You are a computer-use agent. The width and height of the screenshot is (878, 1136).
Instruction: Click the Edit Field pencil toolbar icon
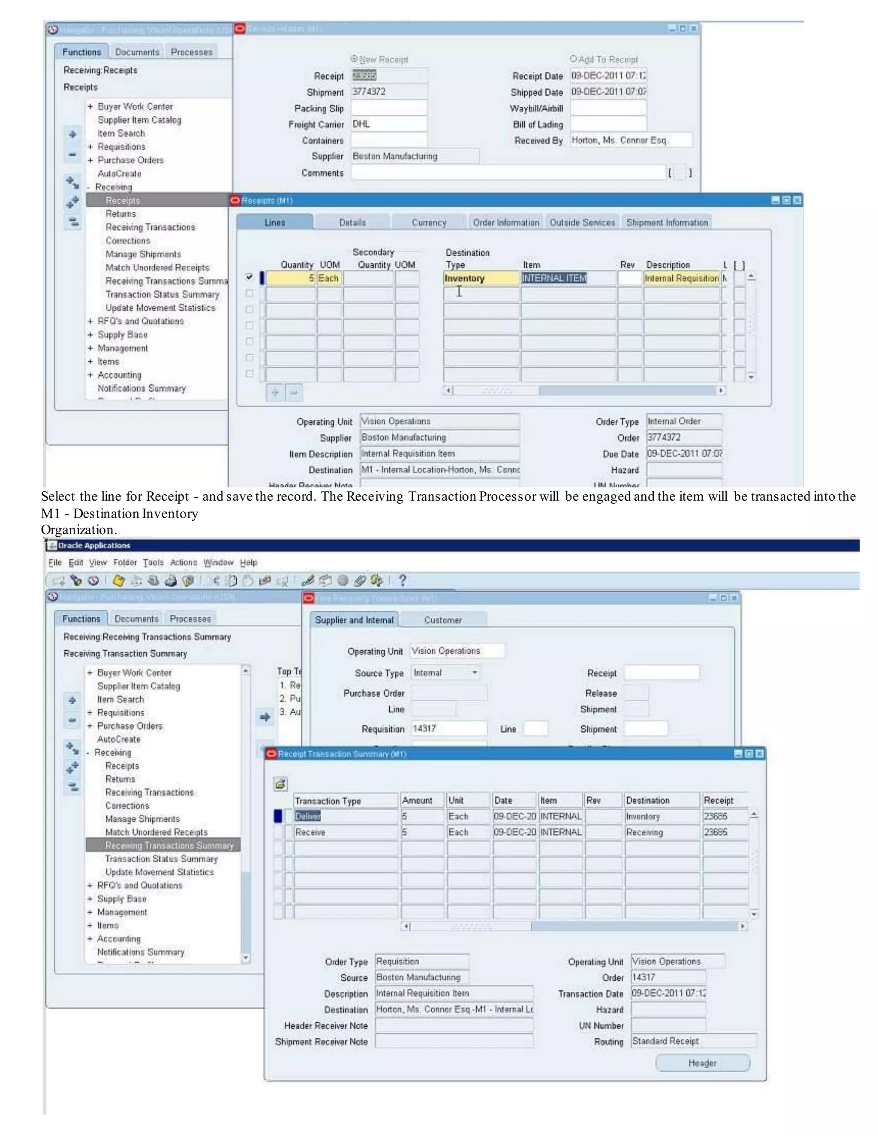click(308, 580)
